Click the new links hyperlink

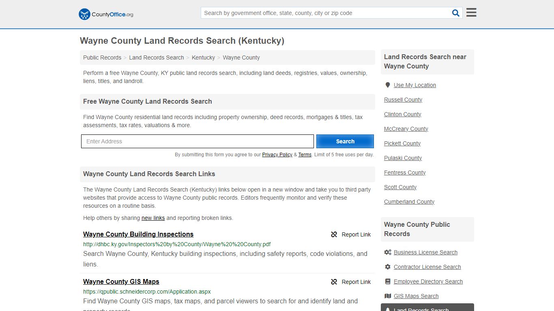[x=153, y=218]
